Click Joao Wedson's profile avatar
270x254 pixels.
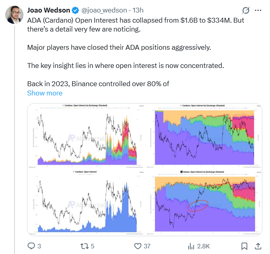13,15
